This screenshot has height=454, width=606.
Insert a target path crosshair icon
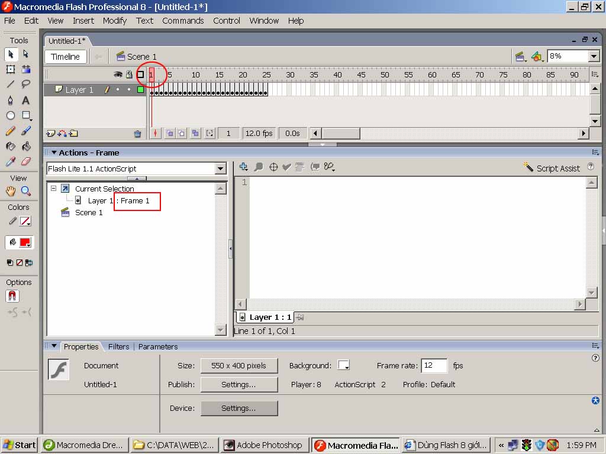[x=273, y=167]
